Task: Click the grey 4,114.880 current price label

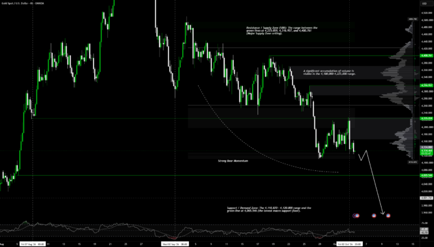Action: (x=427, y=147)
